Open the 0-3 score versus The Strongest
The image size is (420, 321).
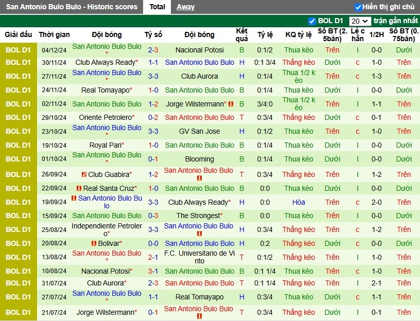[x=153, y=216]
